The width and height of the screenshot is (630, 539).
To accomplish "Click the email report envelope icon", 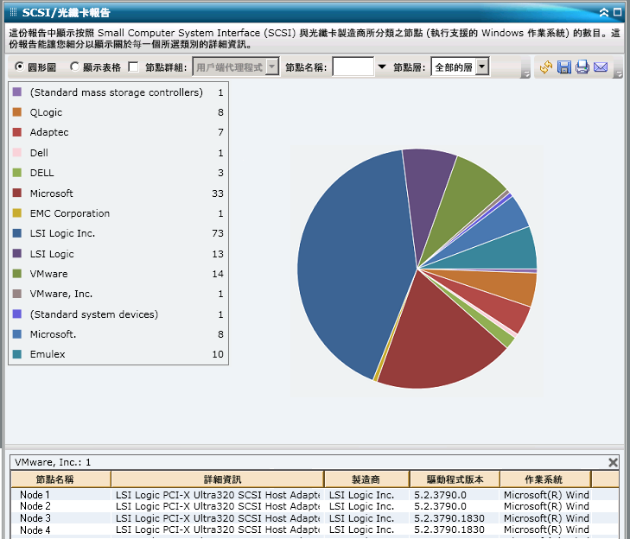I will 601,67.
